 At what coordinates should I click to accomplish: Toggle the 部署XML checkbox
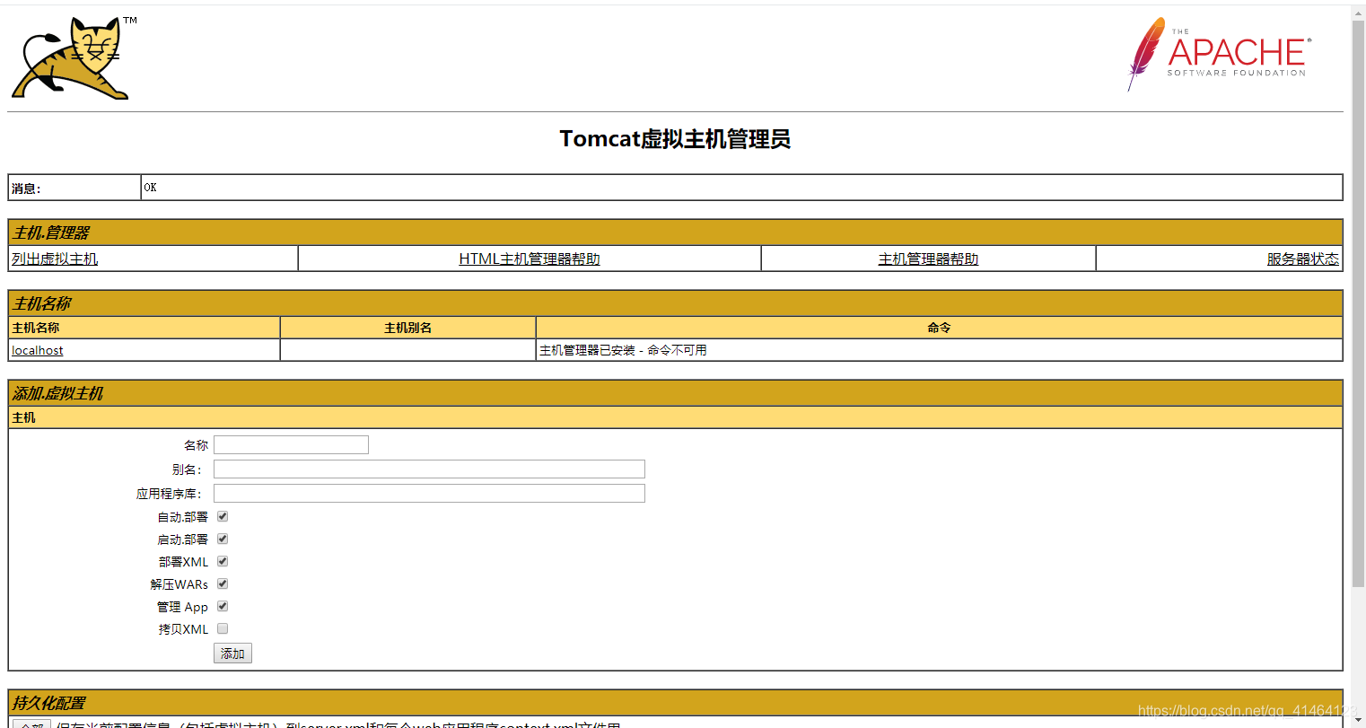point(223,561)
